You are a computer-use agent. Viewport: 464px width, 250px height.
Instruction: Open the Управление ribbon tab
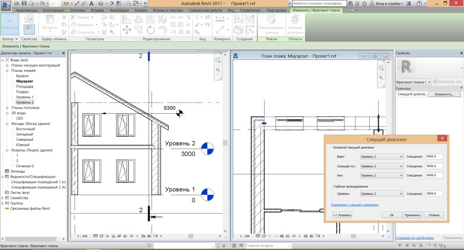point(250,10)
